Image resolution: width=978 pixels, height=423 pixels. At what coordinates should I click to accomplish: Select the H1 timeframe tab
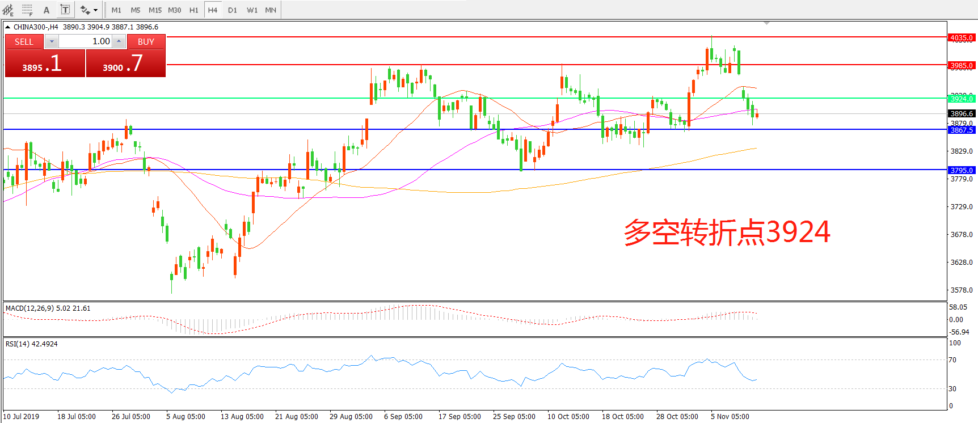pos(194,10)
